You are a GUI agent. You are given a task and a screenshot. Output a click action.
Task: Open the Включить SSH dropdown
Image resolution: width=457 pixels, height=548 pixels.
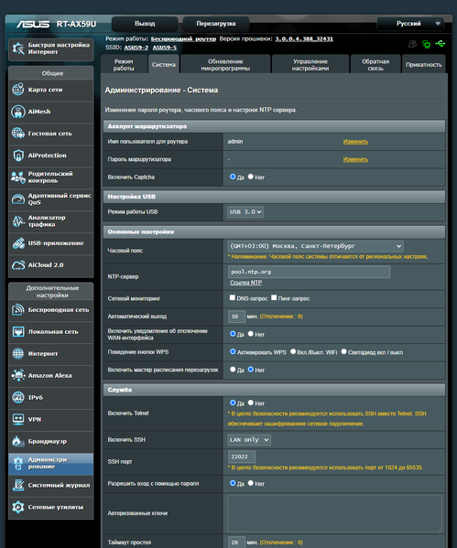tap(249, 440)
